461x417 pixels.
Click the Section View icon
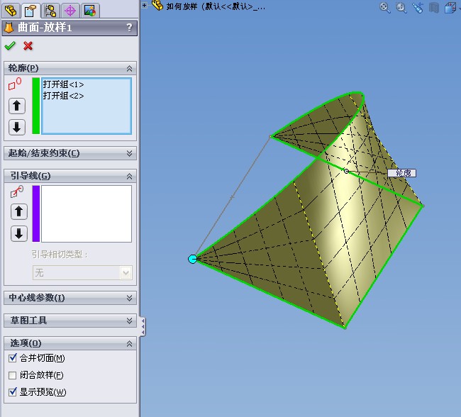(x=434, y=7)
